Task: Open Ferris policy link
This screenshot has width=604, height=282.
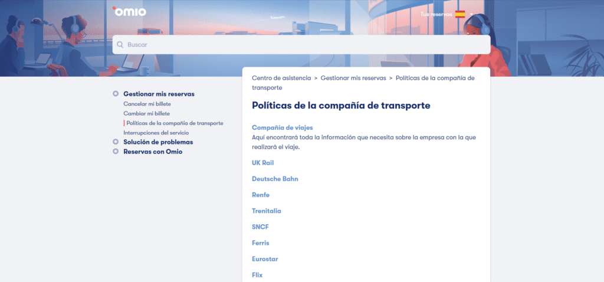Action: tap(260, 243)
